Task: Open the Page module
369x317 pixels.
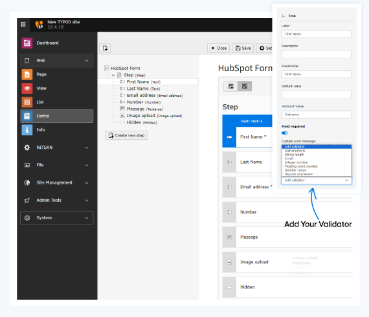Action: pos(57,74)
